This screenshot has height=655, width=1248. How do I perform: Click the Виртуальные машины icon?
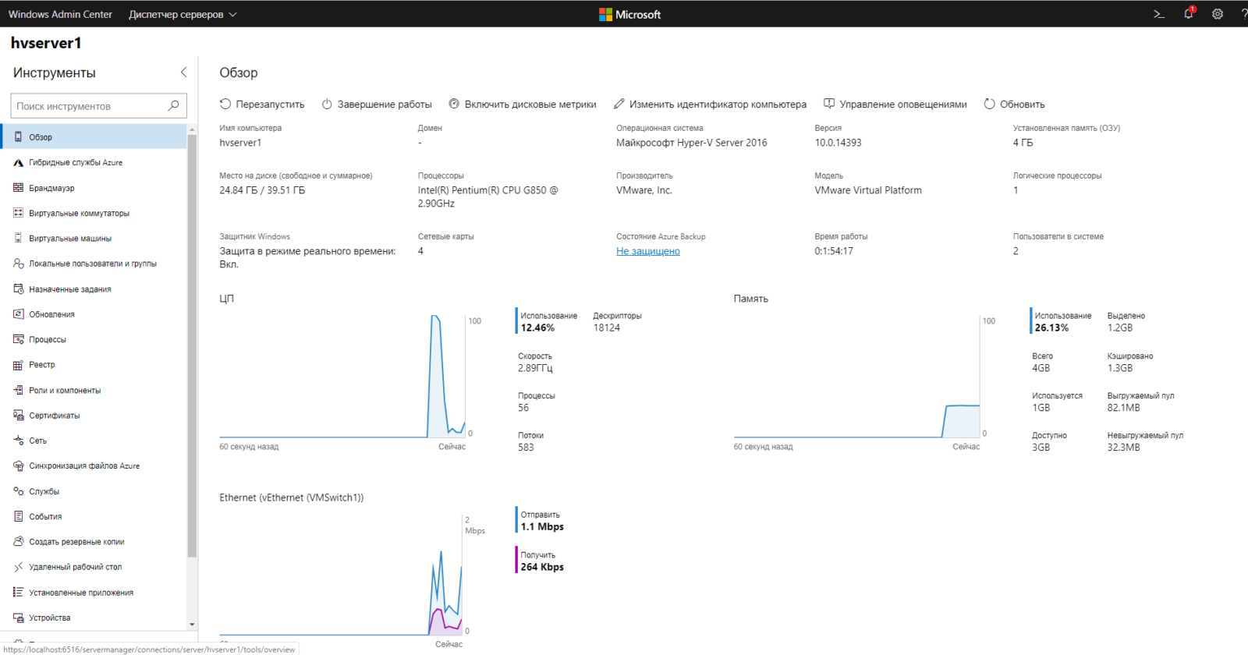[x=18, y=238]
